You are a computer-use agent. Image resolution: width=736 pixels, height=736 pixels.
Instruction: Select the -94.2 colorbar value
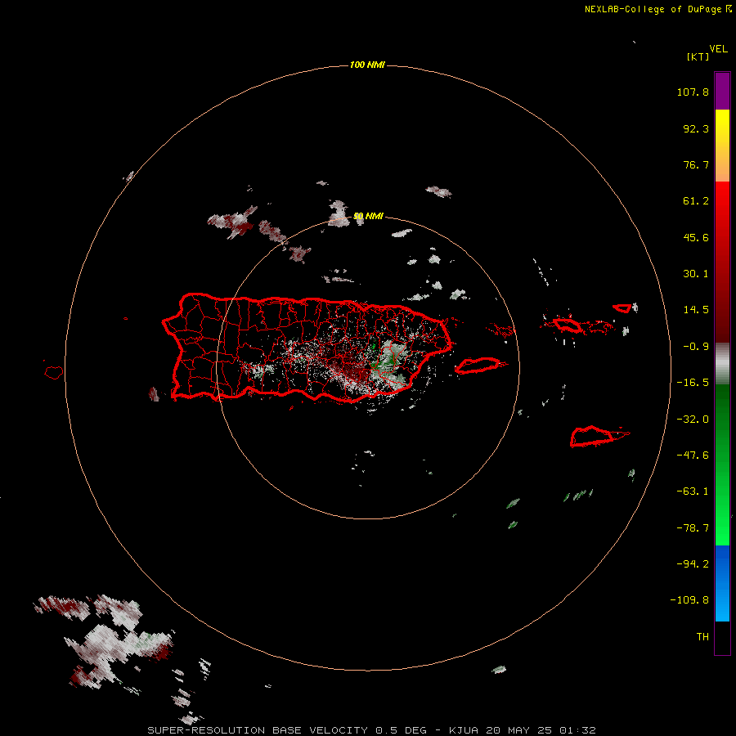pos(693,563)
